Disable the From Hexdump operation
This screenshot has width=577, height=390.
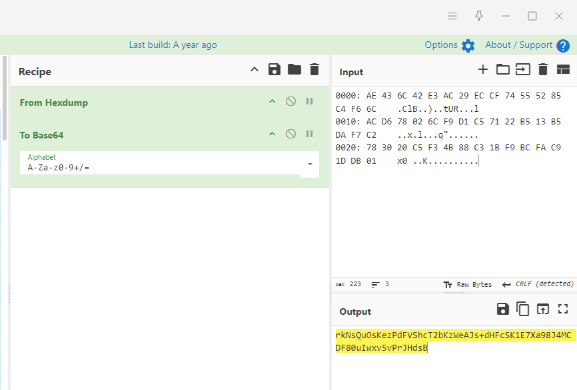click(x=290, y=102)
